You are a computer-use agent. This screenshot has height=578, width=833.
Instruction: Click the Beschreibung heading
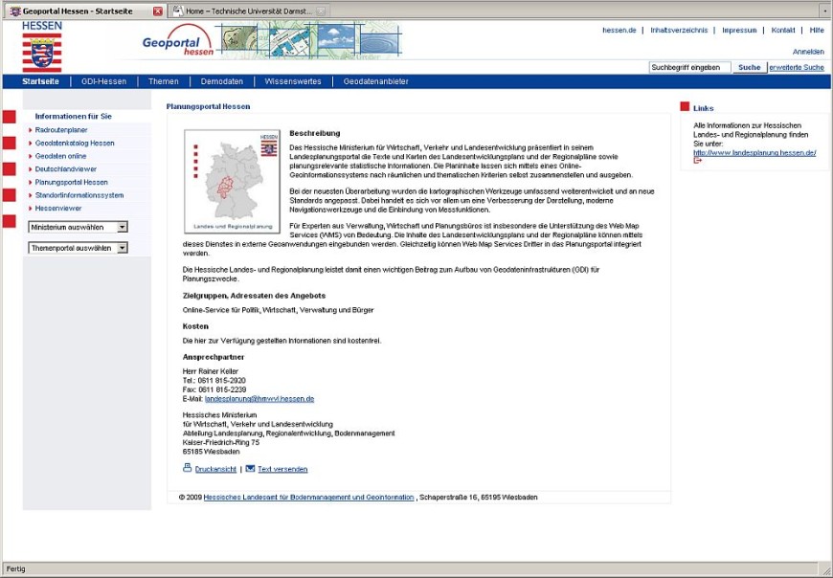(x=314, y=133)
